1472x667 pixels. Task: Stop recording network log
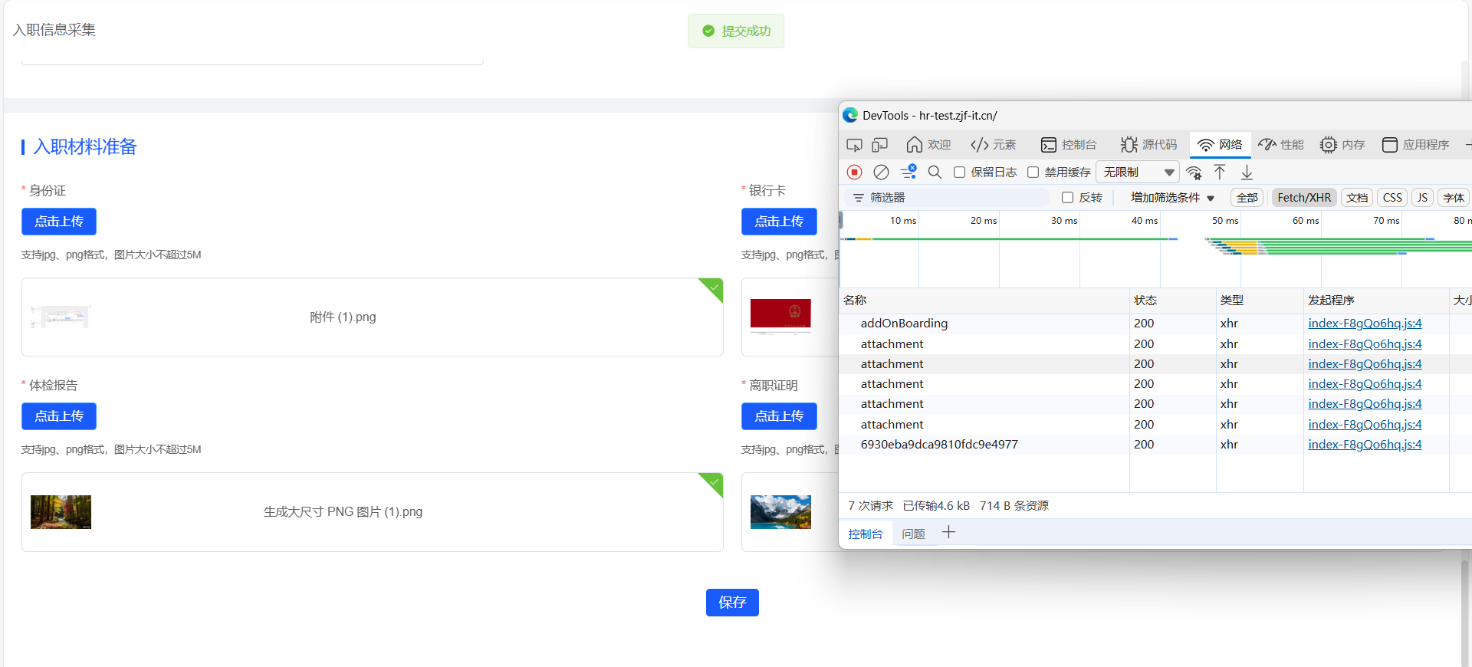click(854, 172)
